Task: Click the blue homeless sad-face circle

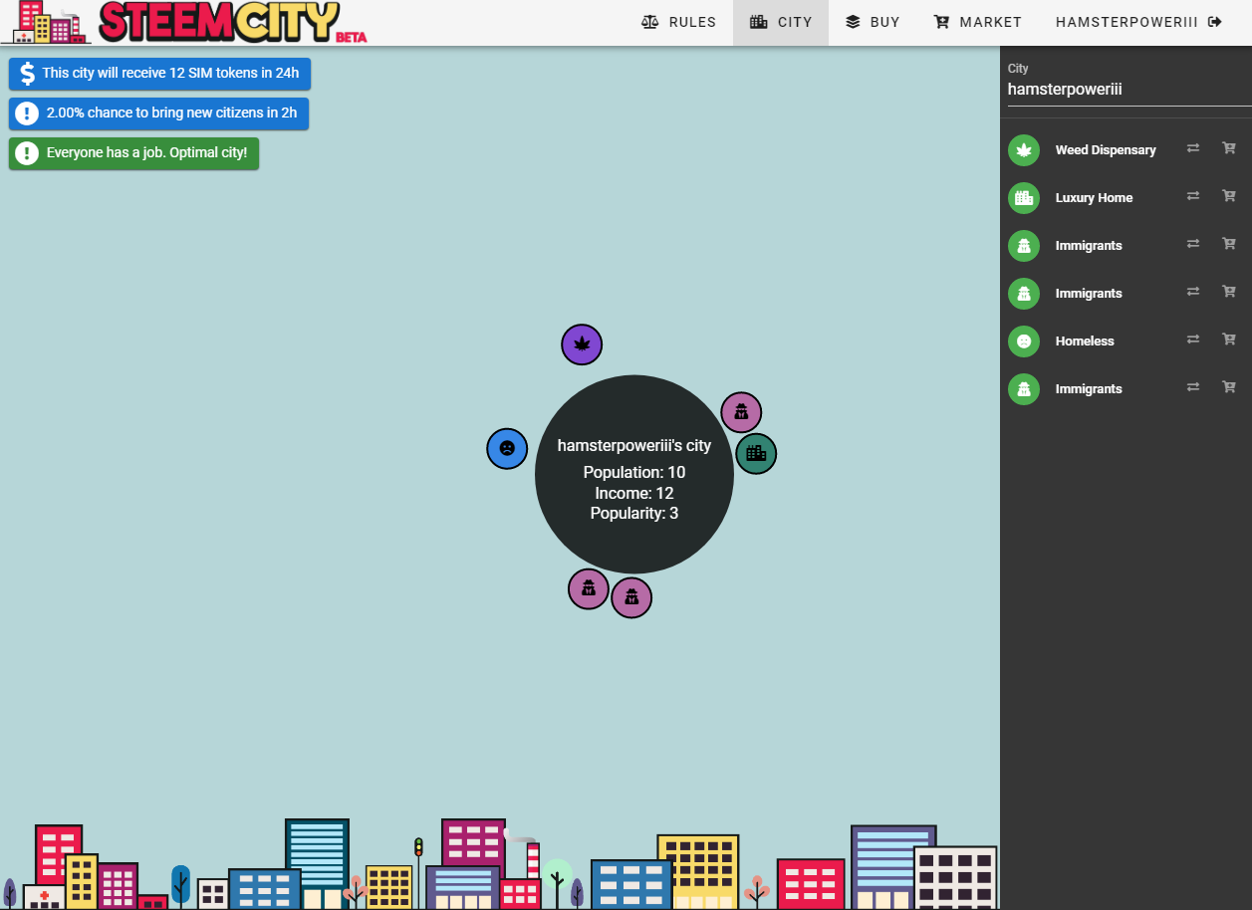Action: 507,448
